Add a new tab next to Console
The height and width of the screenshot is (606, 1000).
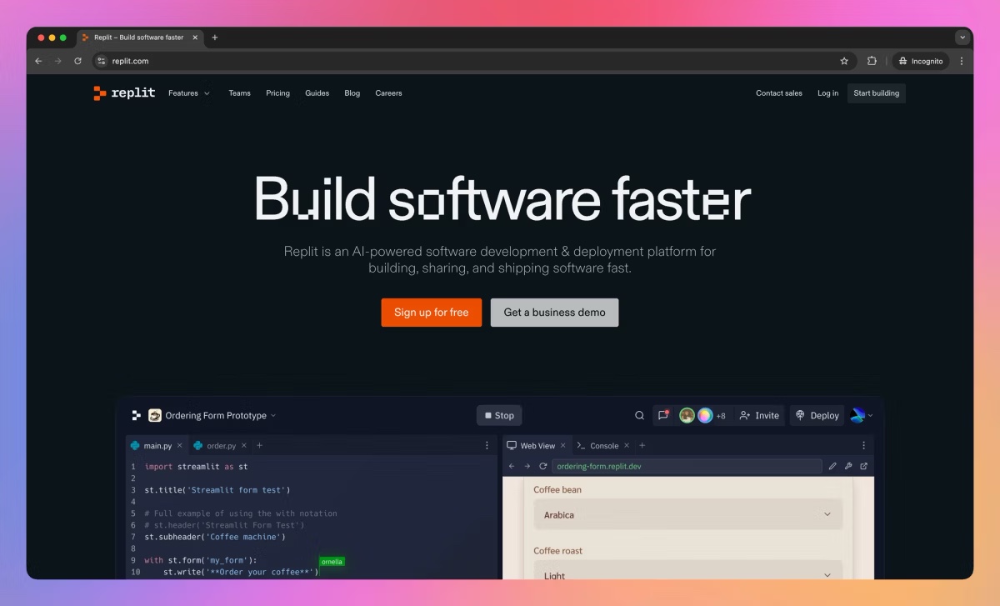coord(642,446)
